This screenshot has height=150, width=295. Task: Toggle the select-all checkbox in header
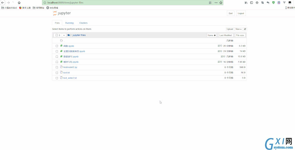click(x=57, y=35)
